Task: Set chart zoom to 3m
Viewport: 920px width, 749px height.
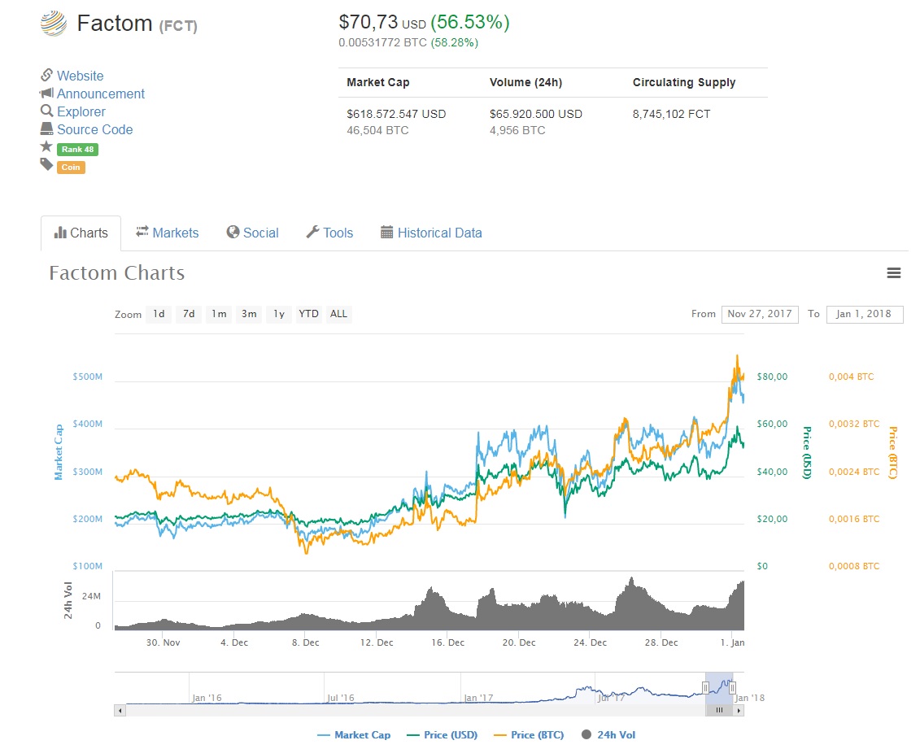Action: coord(249,314)
